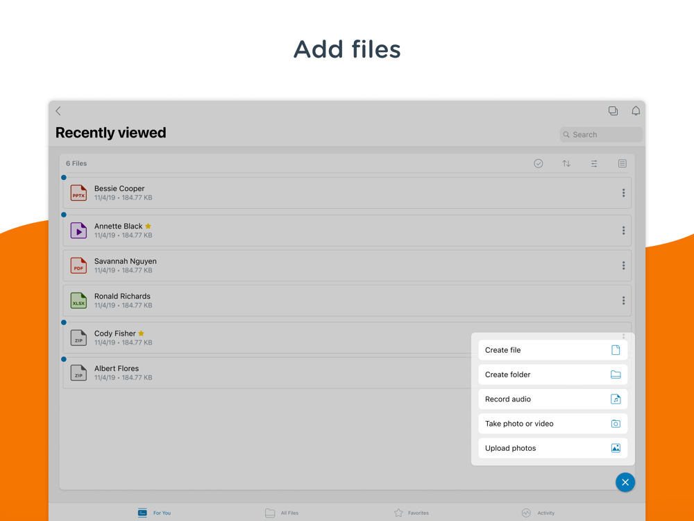Click the Record audio music icon
This screenshot has height=521, width=694.
click(x=616, y=399)
